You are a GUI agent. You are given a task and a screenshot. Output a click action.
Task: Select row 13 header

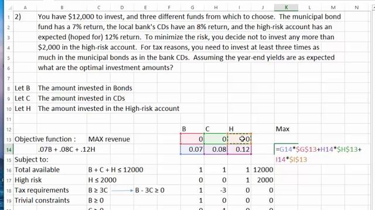(x=9, y=139)
